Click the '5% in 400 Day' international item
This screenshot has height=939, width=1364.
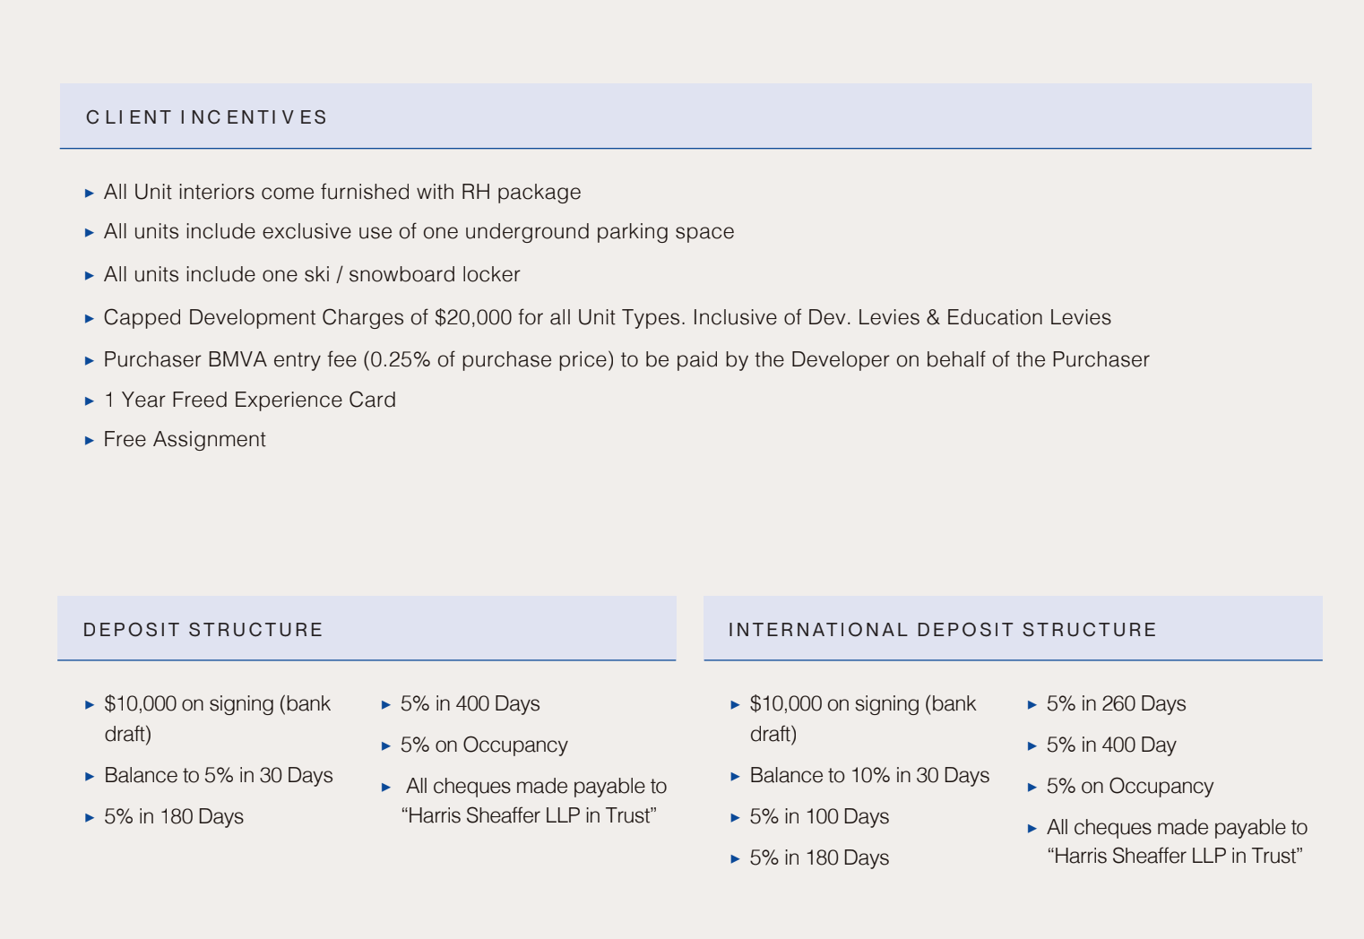click(x=1111, y=745)
